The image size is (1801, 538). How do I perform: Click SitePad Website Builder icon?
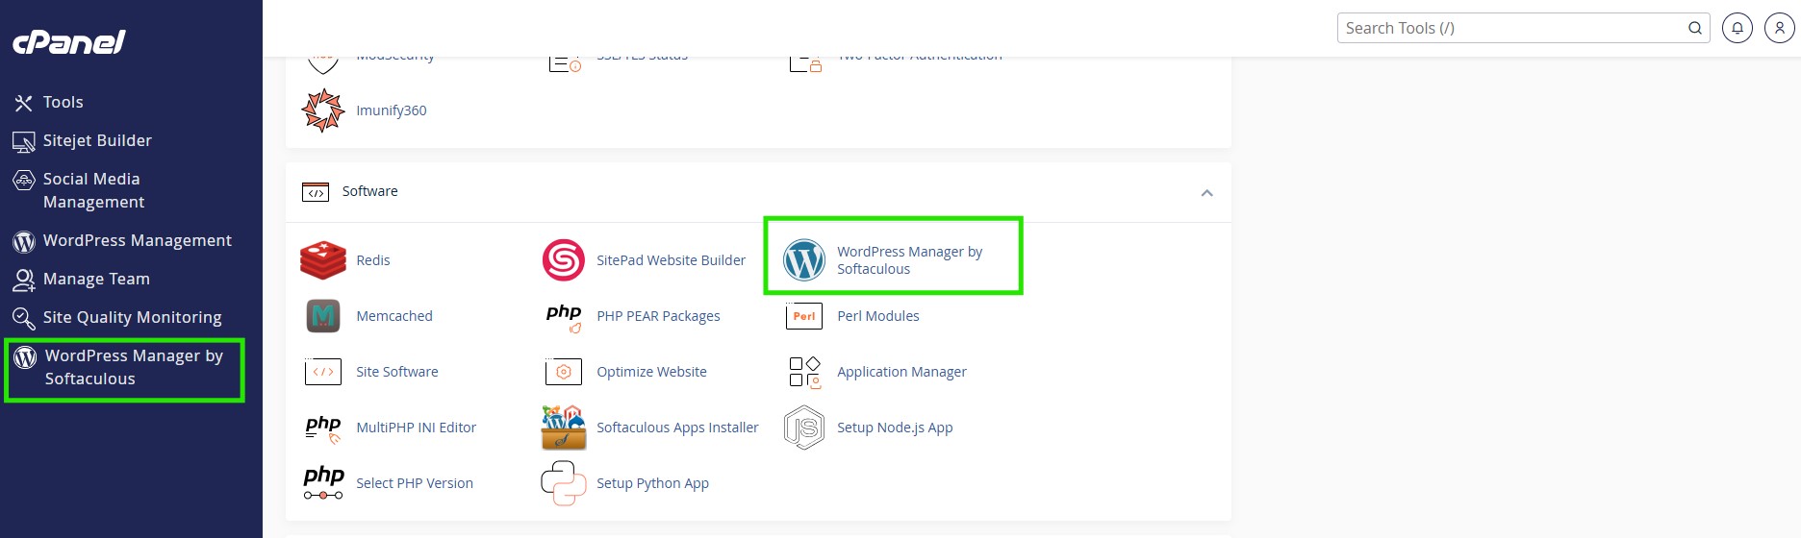(564, 260)
